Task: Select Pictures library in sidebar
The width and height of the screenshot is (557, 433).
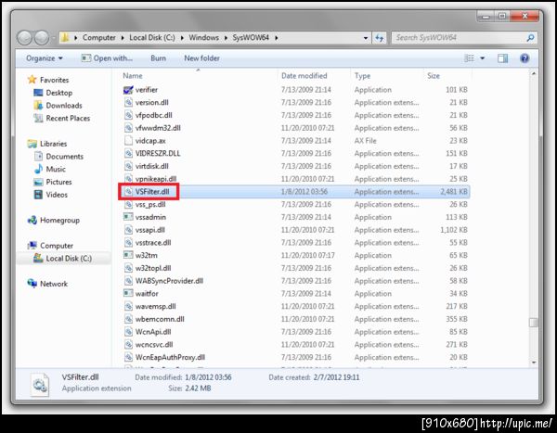Action: tap(59, 182)
